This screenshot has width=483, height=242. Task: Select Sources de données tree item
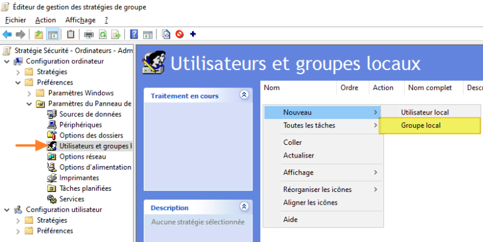click(x=90, y=114)
